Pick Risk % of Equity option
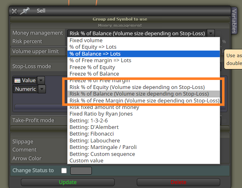 143,87
